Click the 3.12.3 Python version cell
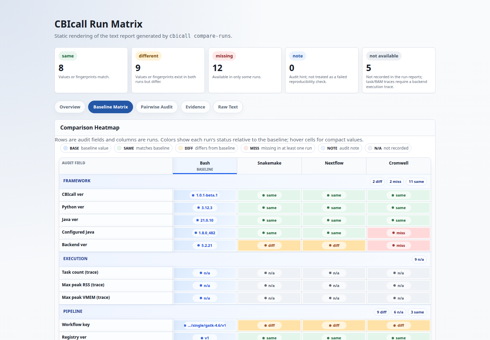Viewport: 490px width, 340px height. pyautogui.click(x=205, y=208)
